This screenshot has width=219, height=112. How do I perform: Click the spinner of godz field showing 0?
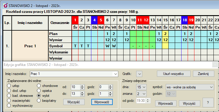110,87
